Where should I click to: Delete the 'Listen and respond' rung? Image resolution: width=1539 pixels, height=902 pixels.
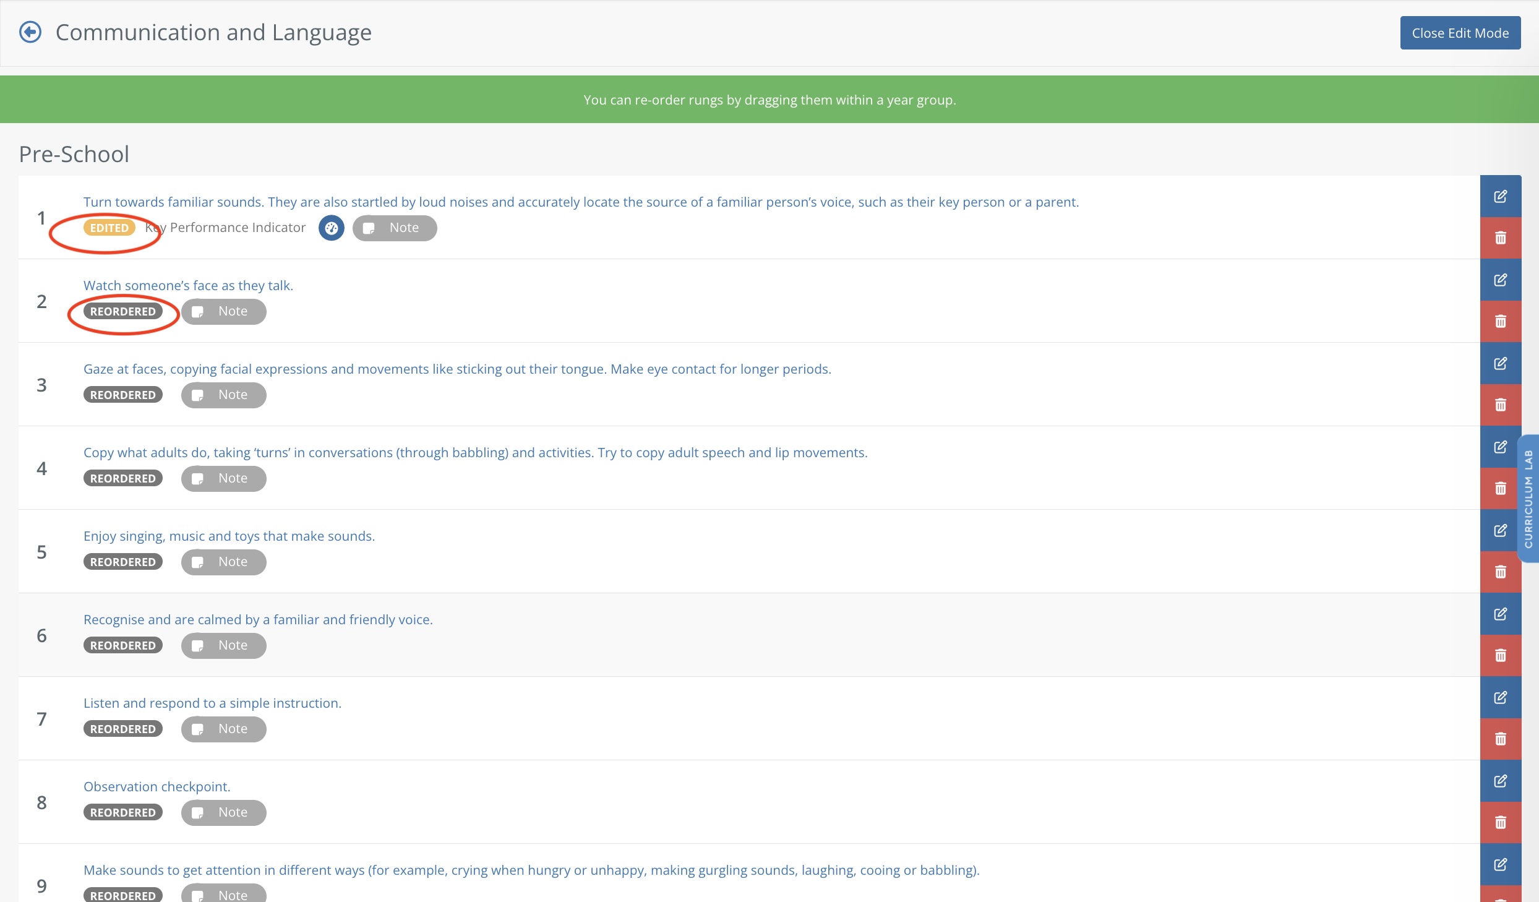[1500, 739]
